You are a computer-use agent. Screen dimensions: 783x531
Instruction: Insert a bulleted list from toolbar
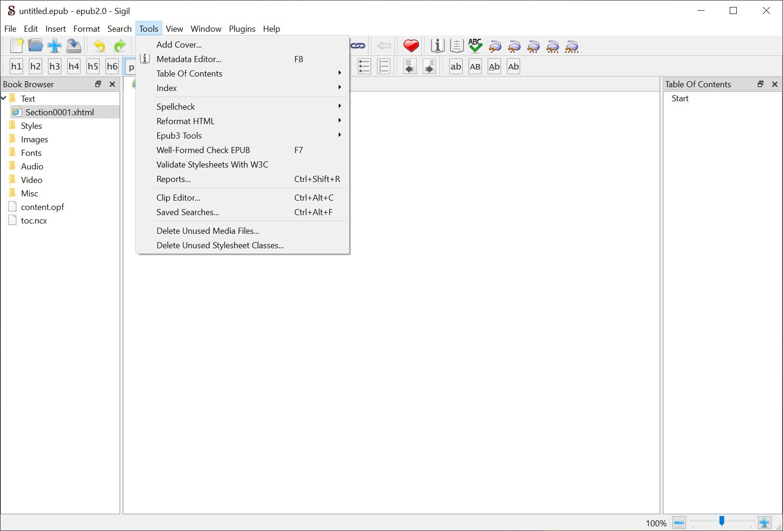point(364,67)
